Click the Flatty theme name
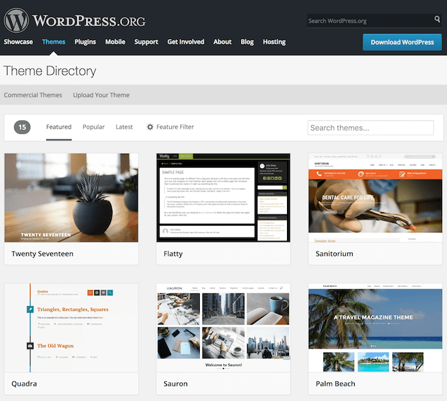The width and height of the screenshot is (447, 401). (173, 254)
